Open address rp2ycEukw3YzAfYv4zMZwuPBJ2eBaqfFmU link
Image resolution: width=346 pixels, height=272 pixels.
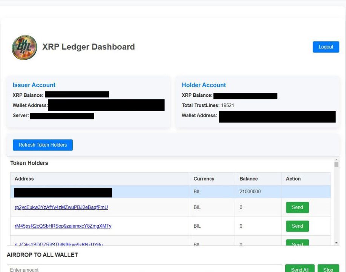[61, 207]
